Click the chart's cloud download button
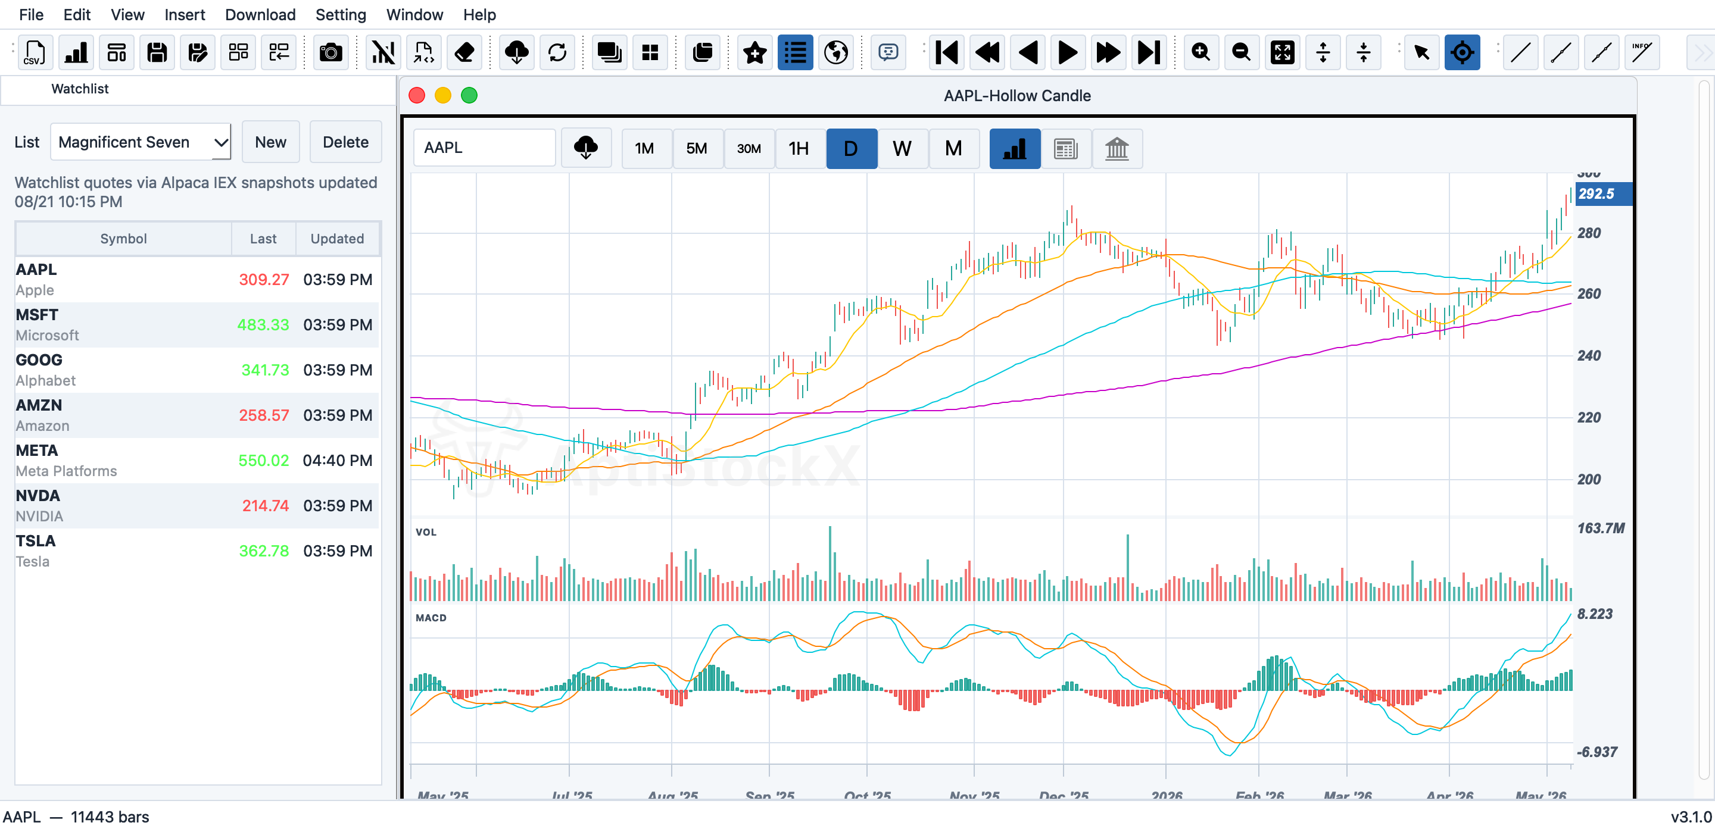The width and height of the screenshot is (1715, 832). [x=586, y=148]
